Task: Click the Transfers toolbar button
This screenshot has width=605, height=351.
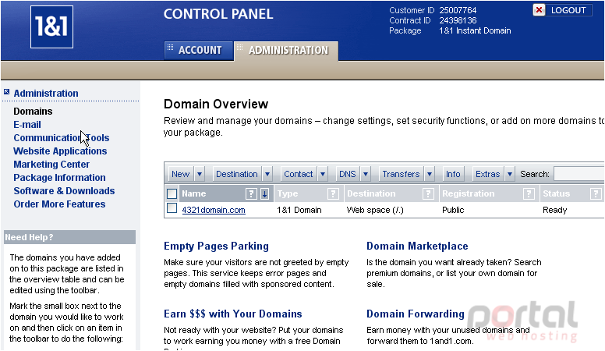Action: (x=401, y=174)
